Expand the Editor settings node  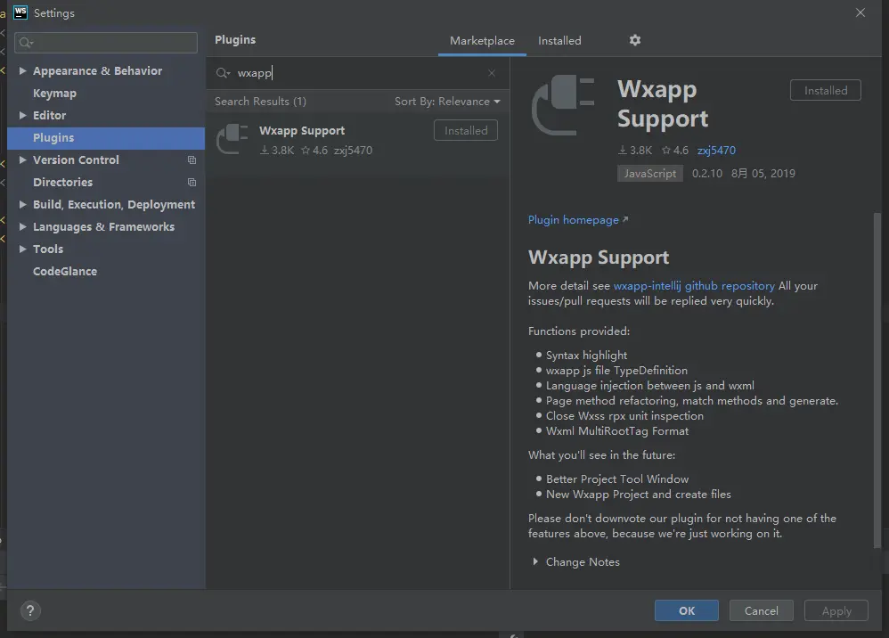[x=22, y=115]
